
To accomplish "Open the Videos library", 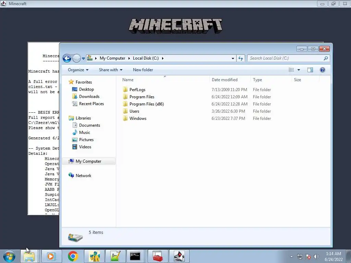I will pyautogui.click(x=85, y=147).
